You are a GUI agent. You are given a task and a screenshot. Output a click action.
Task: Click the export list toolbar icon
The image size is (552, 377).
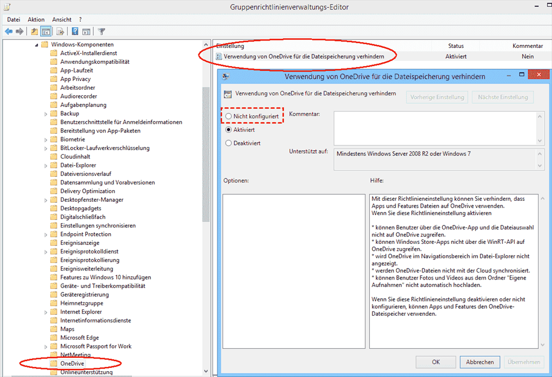[x=60, y=31]
